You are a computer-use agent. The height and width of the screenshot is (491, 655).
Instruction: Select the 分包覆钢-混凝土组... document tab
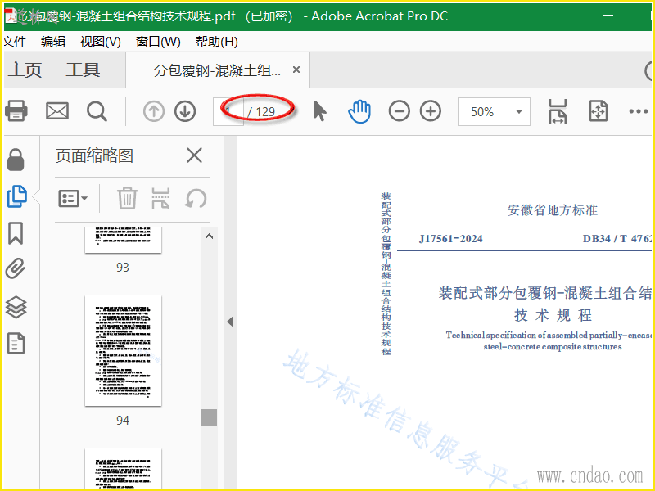[x=217, y=70]
